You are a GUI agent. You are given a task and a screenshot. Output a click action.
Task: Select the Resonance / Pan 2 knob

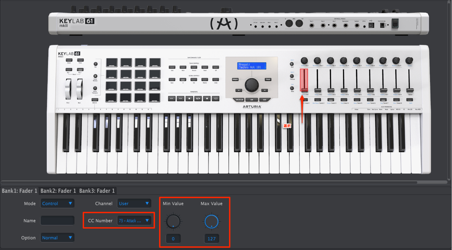317,61
